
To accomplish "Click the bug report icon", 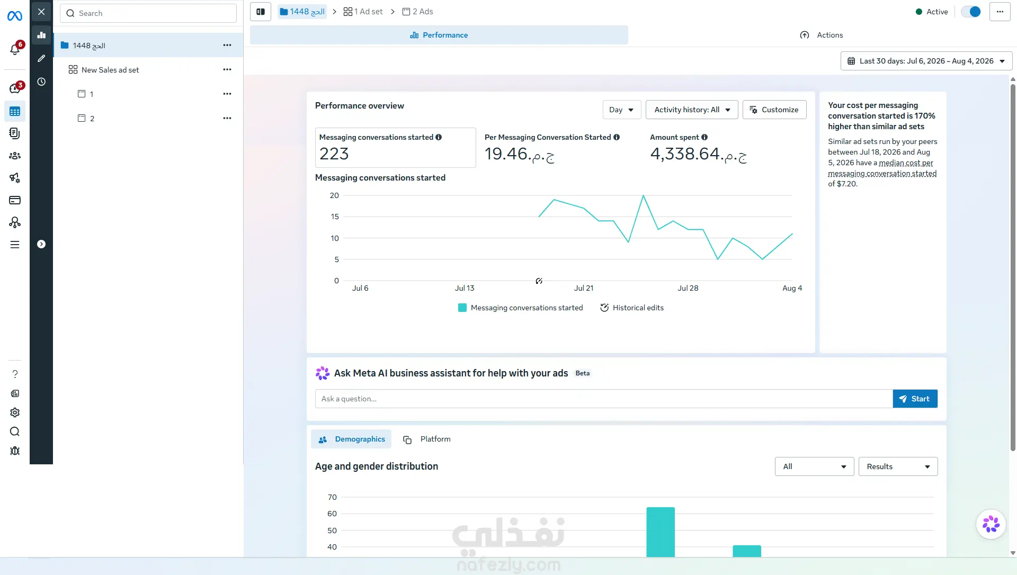I will (15, 451).
